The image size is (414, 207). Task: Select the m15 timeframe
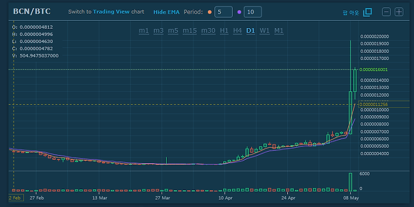[190, 30]
